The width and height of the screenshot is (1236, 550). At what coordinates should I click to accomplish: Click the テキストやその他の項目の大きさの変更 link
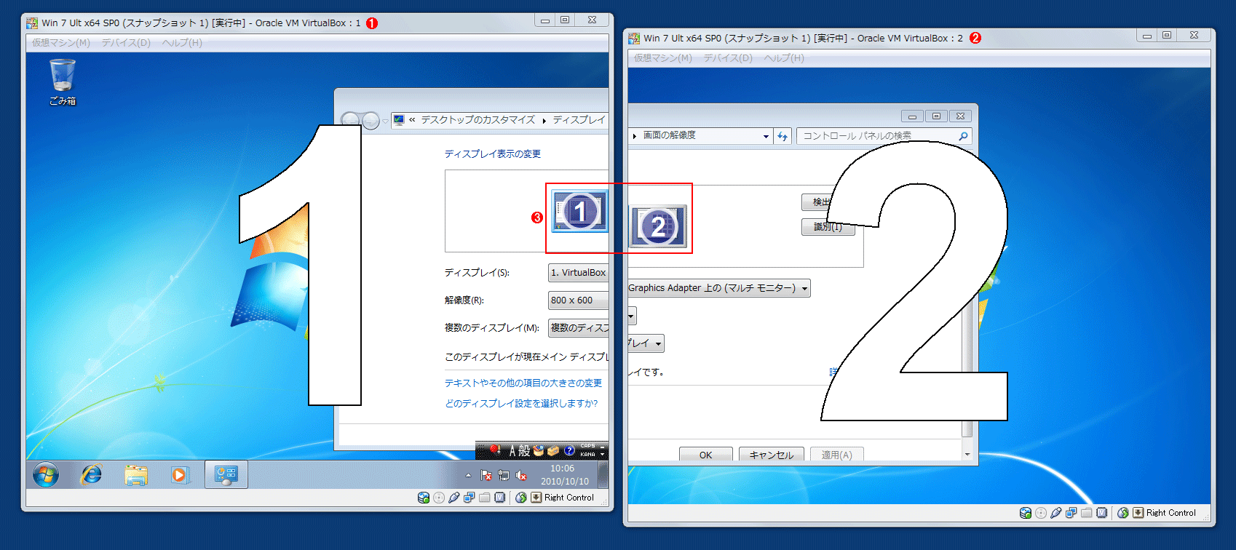[x=523, y=383]
